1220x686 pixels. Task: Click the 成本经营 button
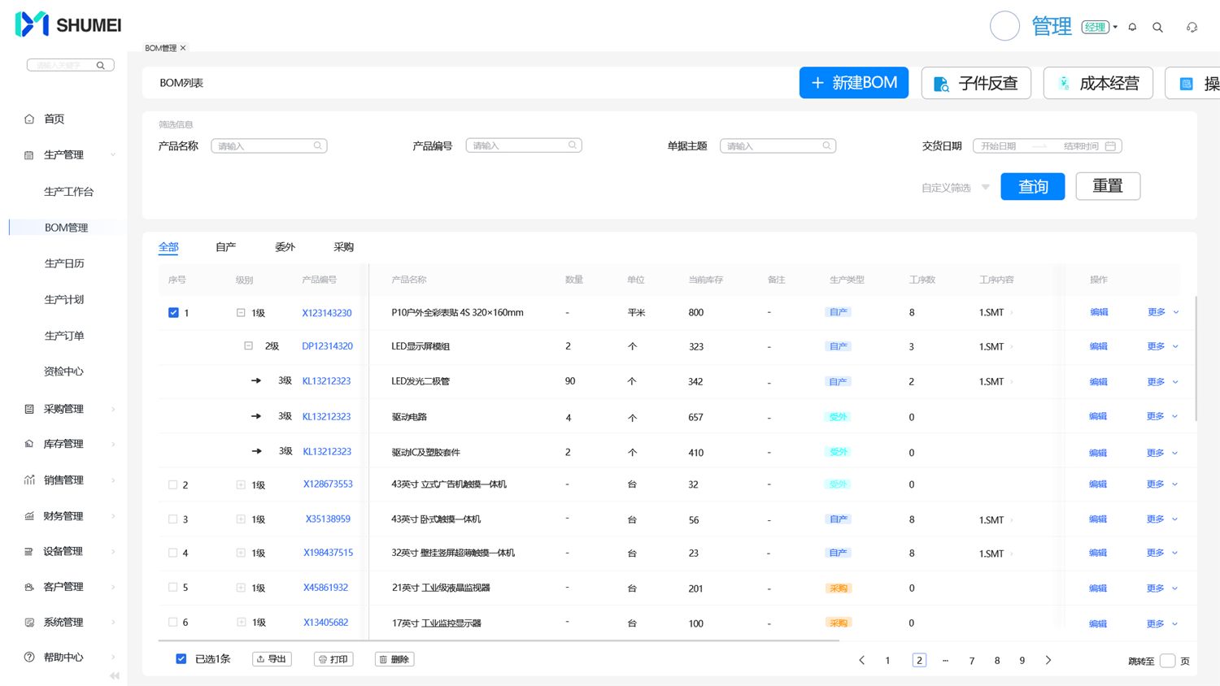coord(1098,83)
